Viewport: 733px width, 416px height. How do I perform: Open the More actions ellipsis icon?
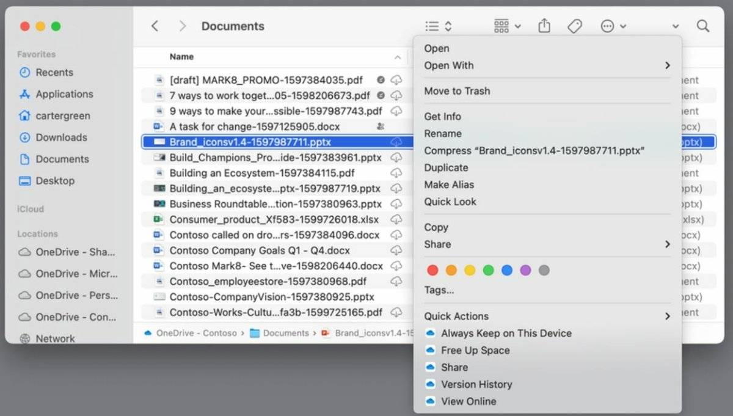(x=607, y=26)
